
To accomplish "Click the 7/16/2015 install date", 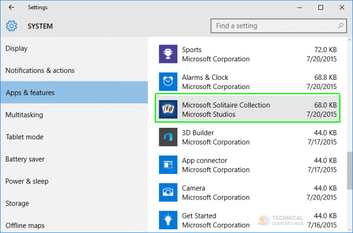I will [322, 225].
